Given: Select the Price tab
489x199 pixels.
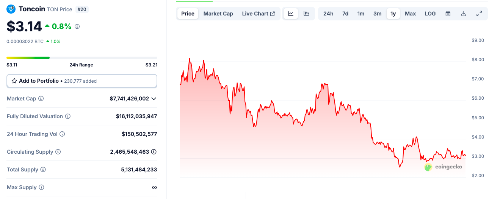Looking at the screenshot, I should point(188,14).
